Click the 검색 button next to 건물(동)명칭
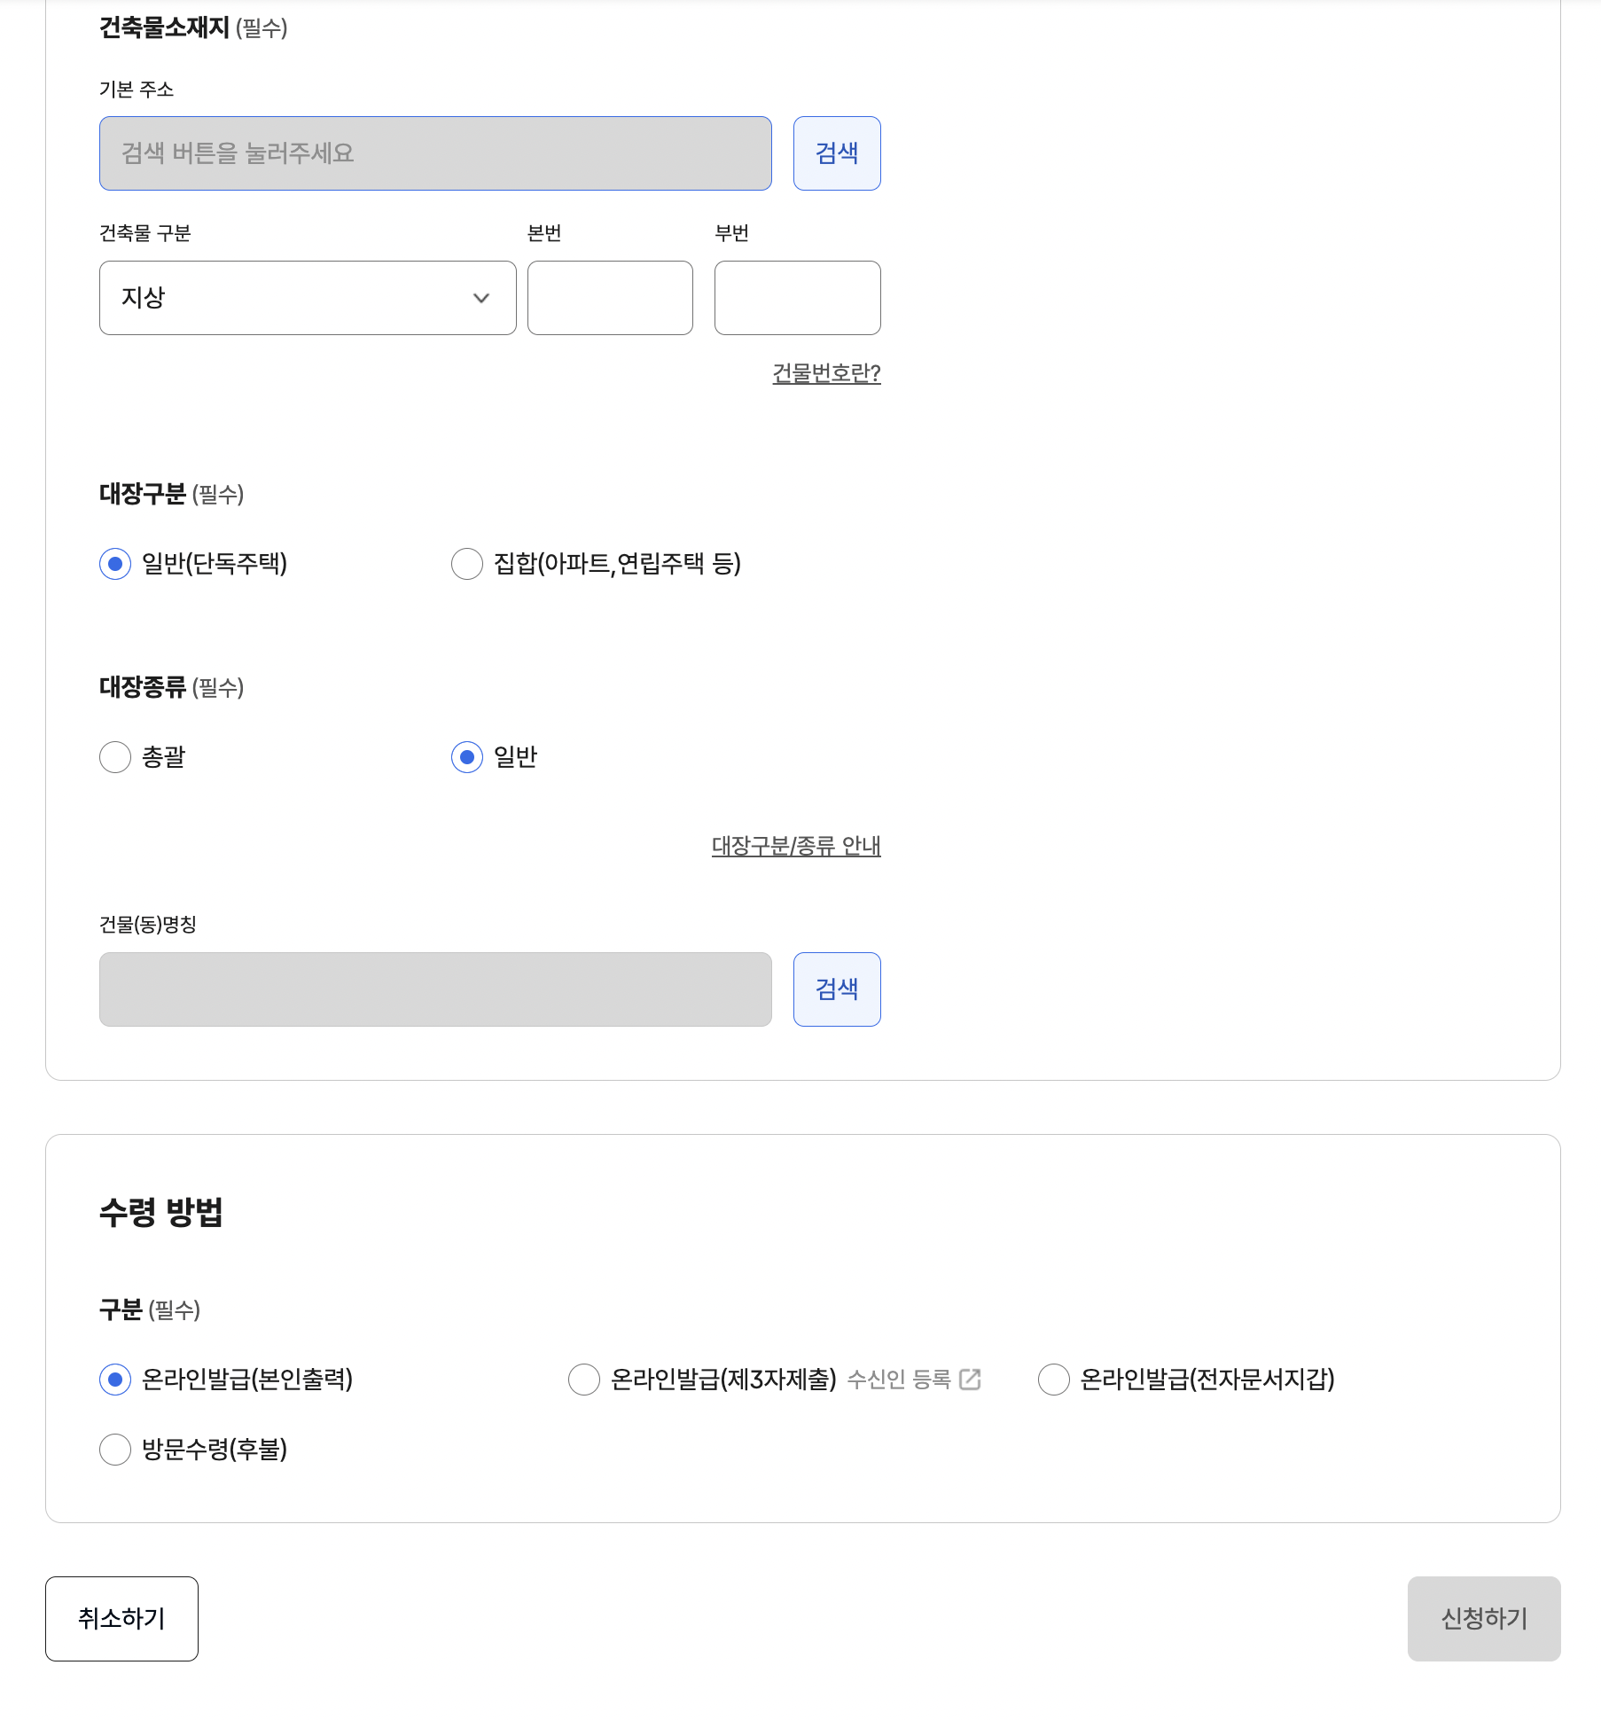The height and width of the screenshot is (1720, 1601). tap(837, 989)
